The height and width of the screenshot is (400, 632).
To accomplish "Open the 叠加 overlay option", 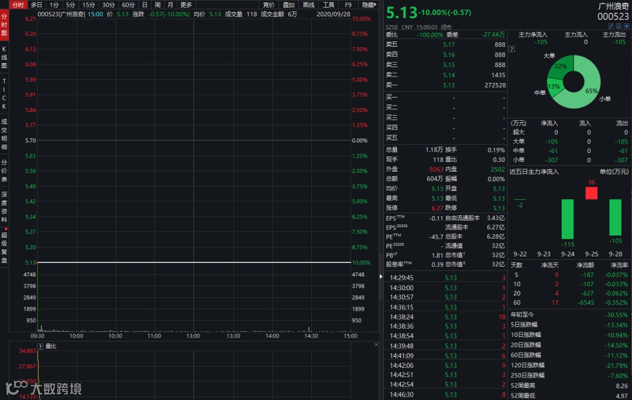I will 288,5.
